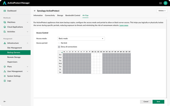Select the Wed row header in schedule
Screen dimensions: 170x106
coord(60,63)
